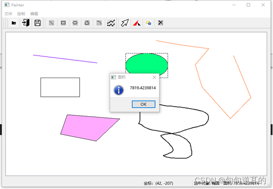Viewport: 273px width, 189px height.
Task: Select the Ellipse drawing tool
Action: (x=75, y=23)
